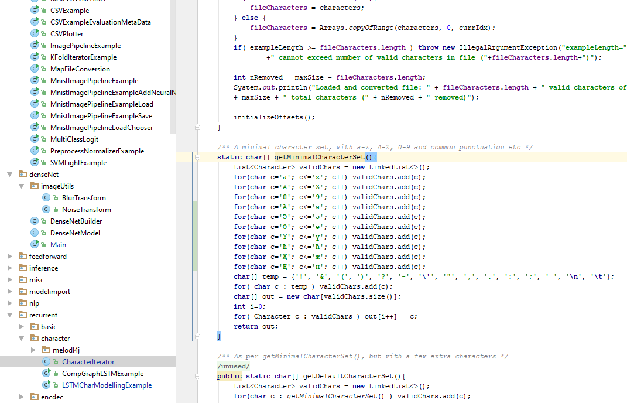
Task: Select the CSVPlotter class
Action: [x=67, y=33]
